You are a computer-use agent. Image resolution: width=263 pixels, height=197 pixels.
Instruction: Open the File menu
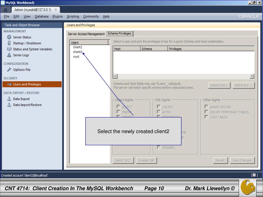tap(6, 16)
